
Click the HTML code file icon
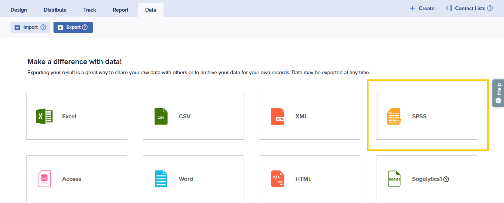pos(278,179)
